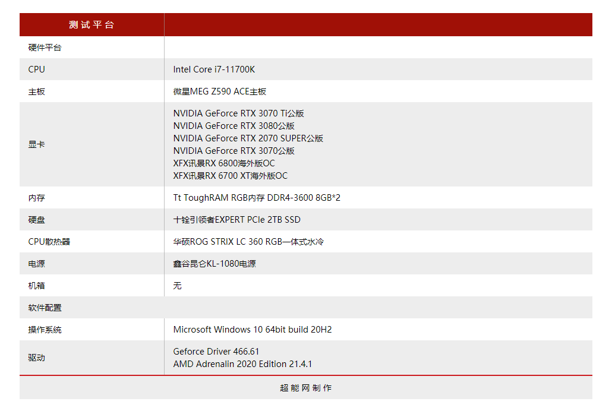Screen dimensions: 612x411
Task: Click the 内存 row label
Action: 37,198
